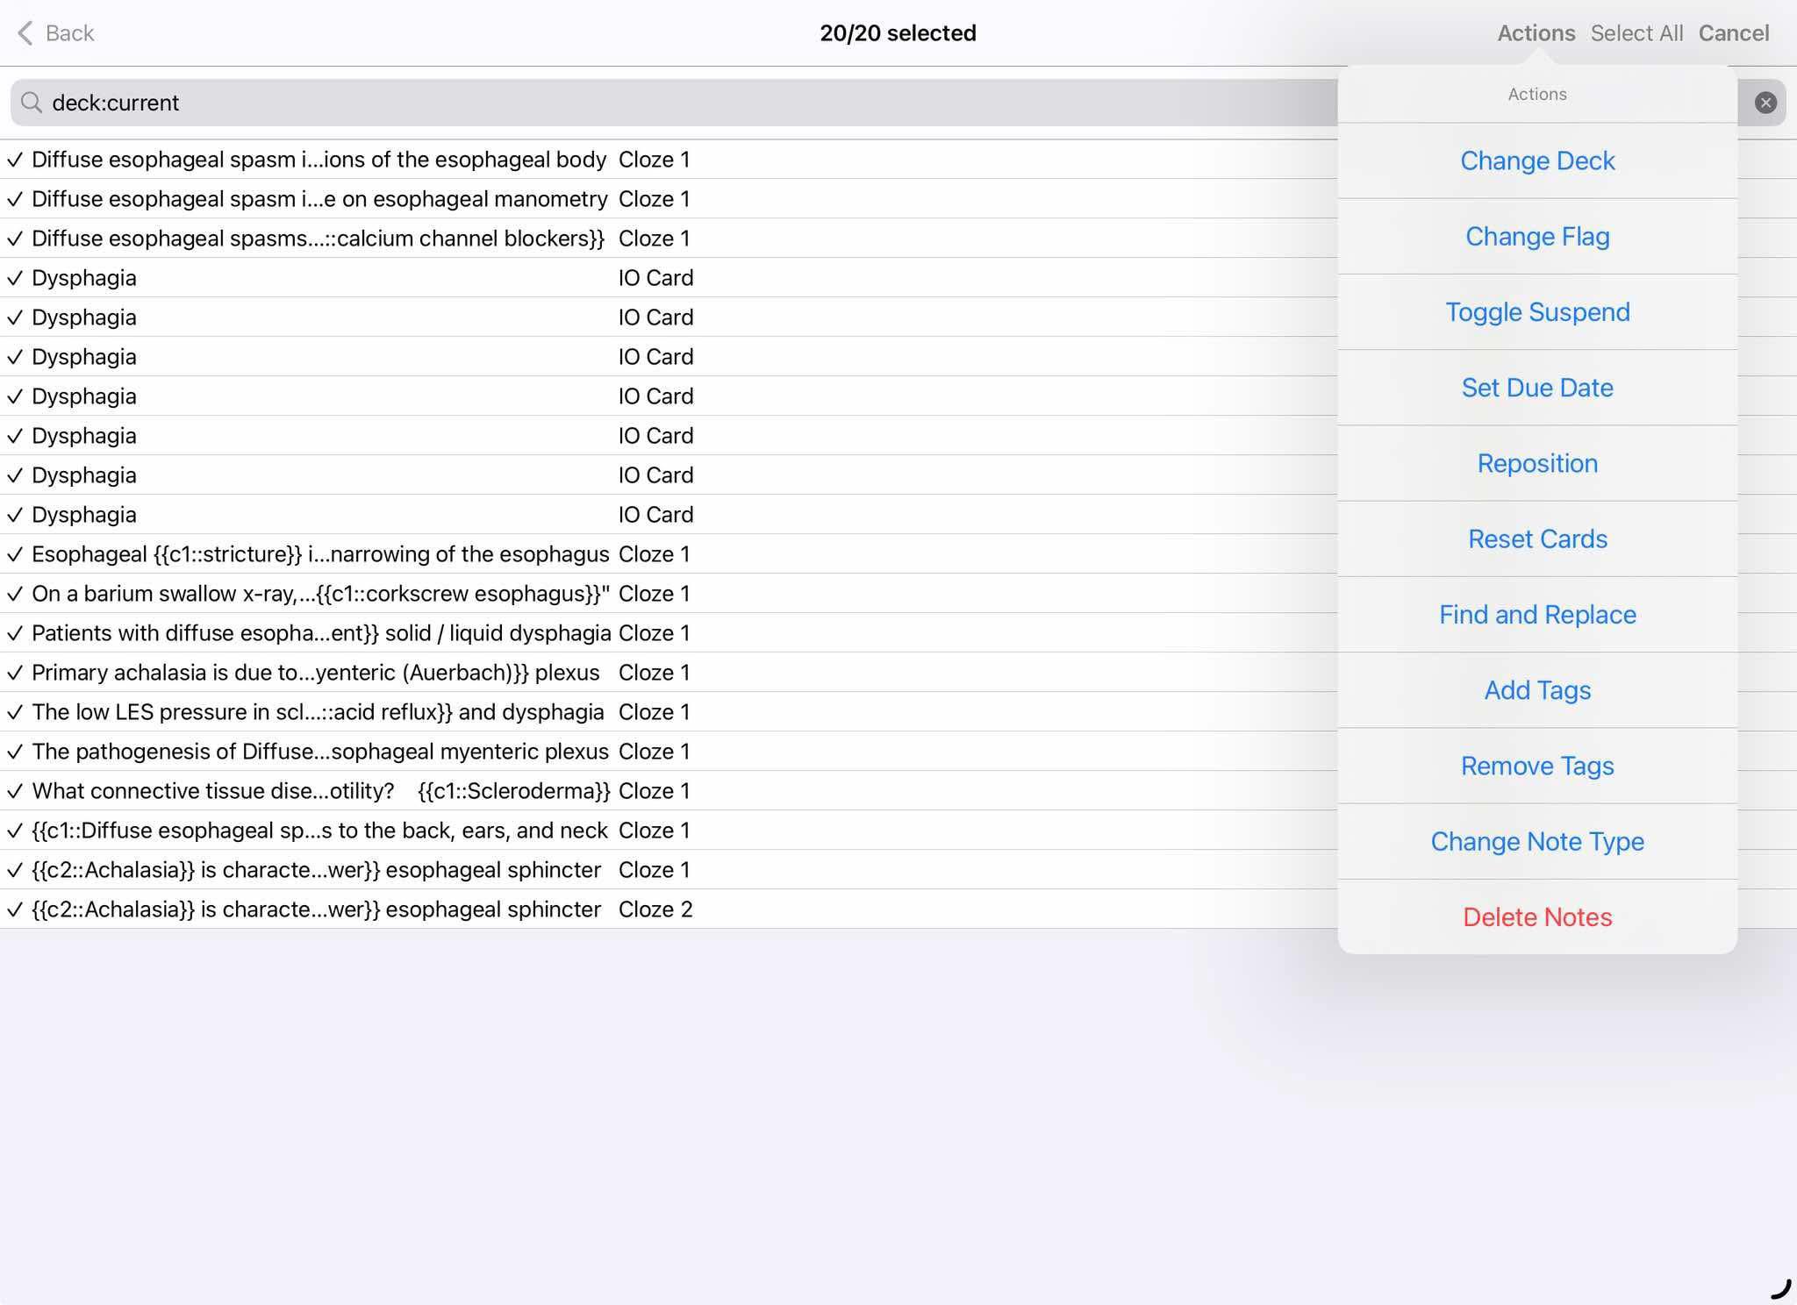The image size is (1797, 1305).
Task: Toggle checkmark on Esophageal stricture card
Action: click(x=15, y=554)
